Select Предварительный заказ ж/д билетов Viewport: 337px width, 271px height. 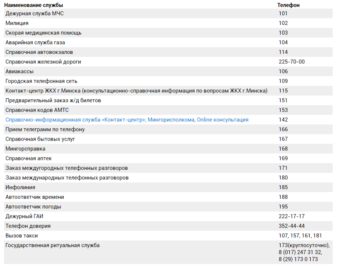[53, 100]
